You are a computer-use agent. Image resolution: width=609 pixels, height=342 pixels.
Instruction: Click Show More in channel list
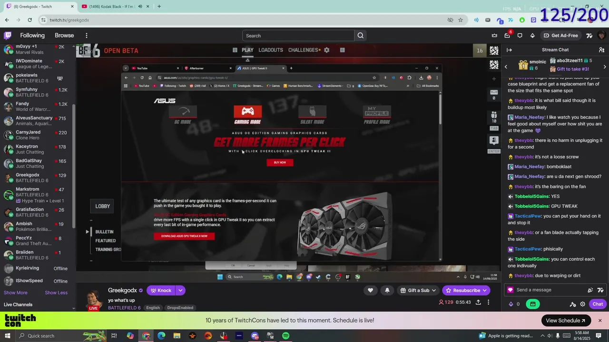(x=16, y=293)
